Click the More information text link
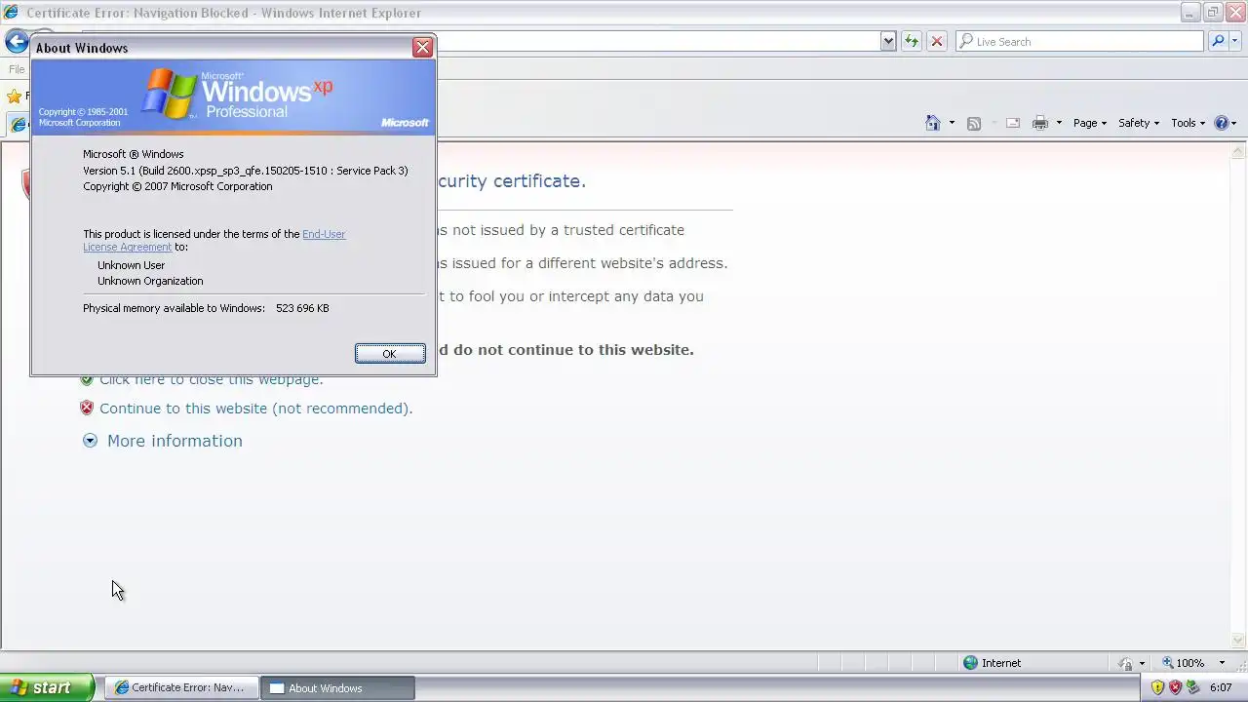The height and width of the screenshot is (702, 1248). coord(175,441)
